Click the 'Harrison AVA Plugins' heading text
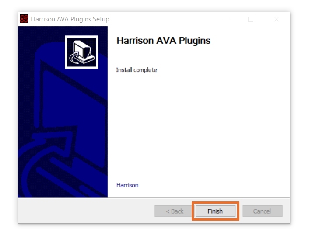312x239 pixels. pyautogui.click(x=163, y=41)
